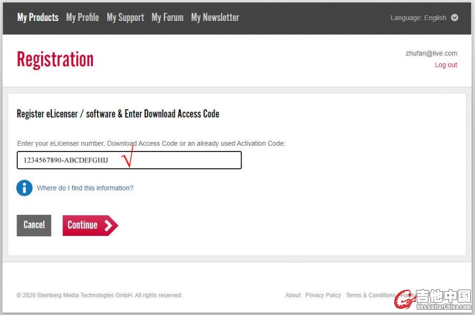475x315 pixels.
Task: Expand the Language: English dropdown
Action: tap(424, 18)
